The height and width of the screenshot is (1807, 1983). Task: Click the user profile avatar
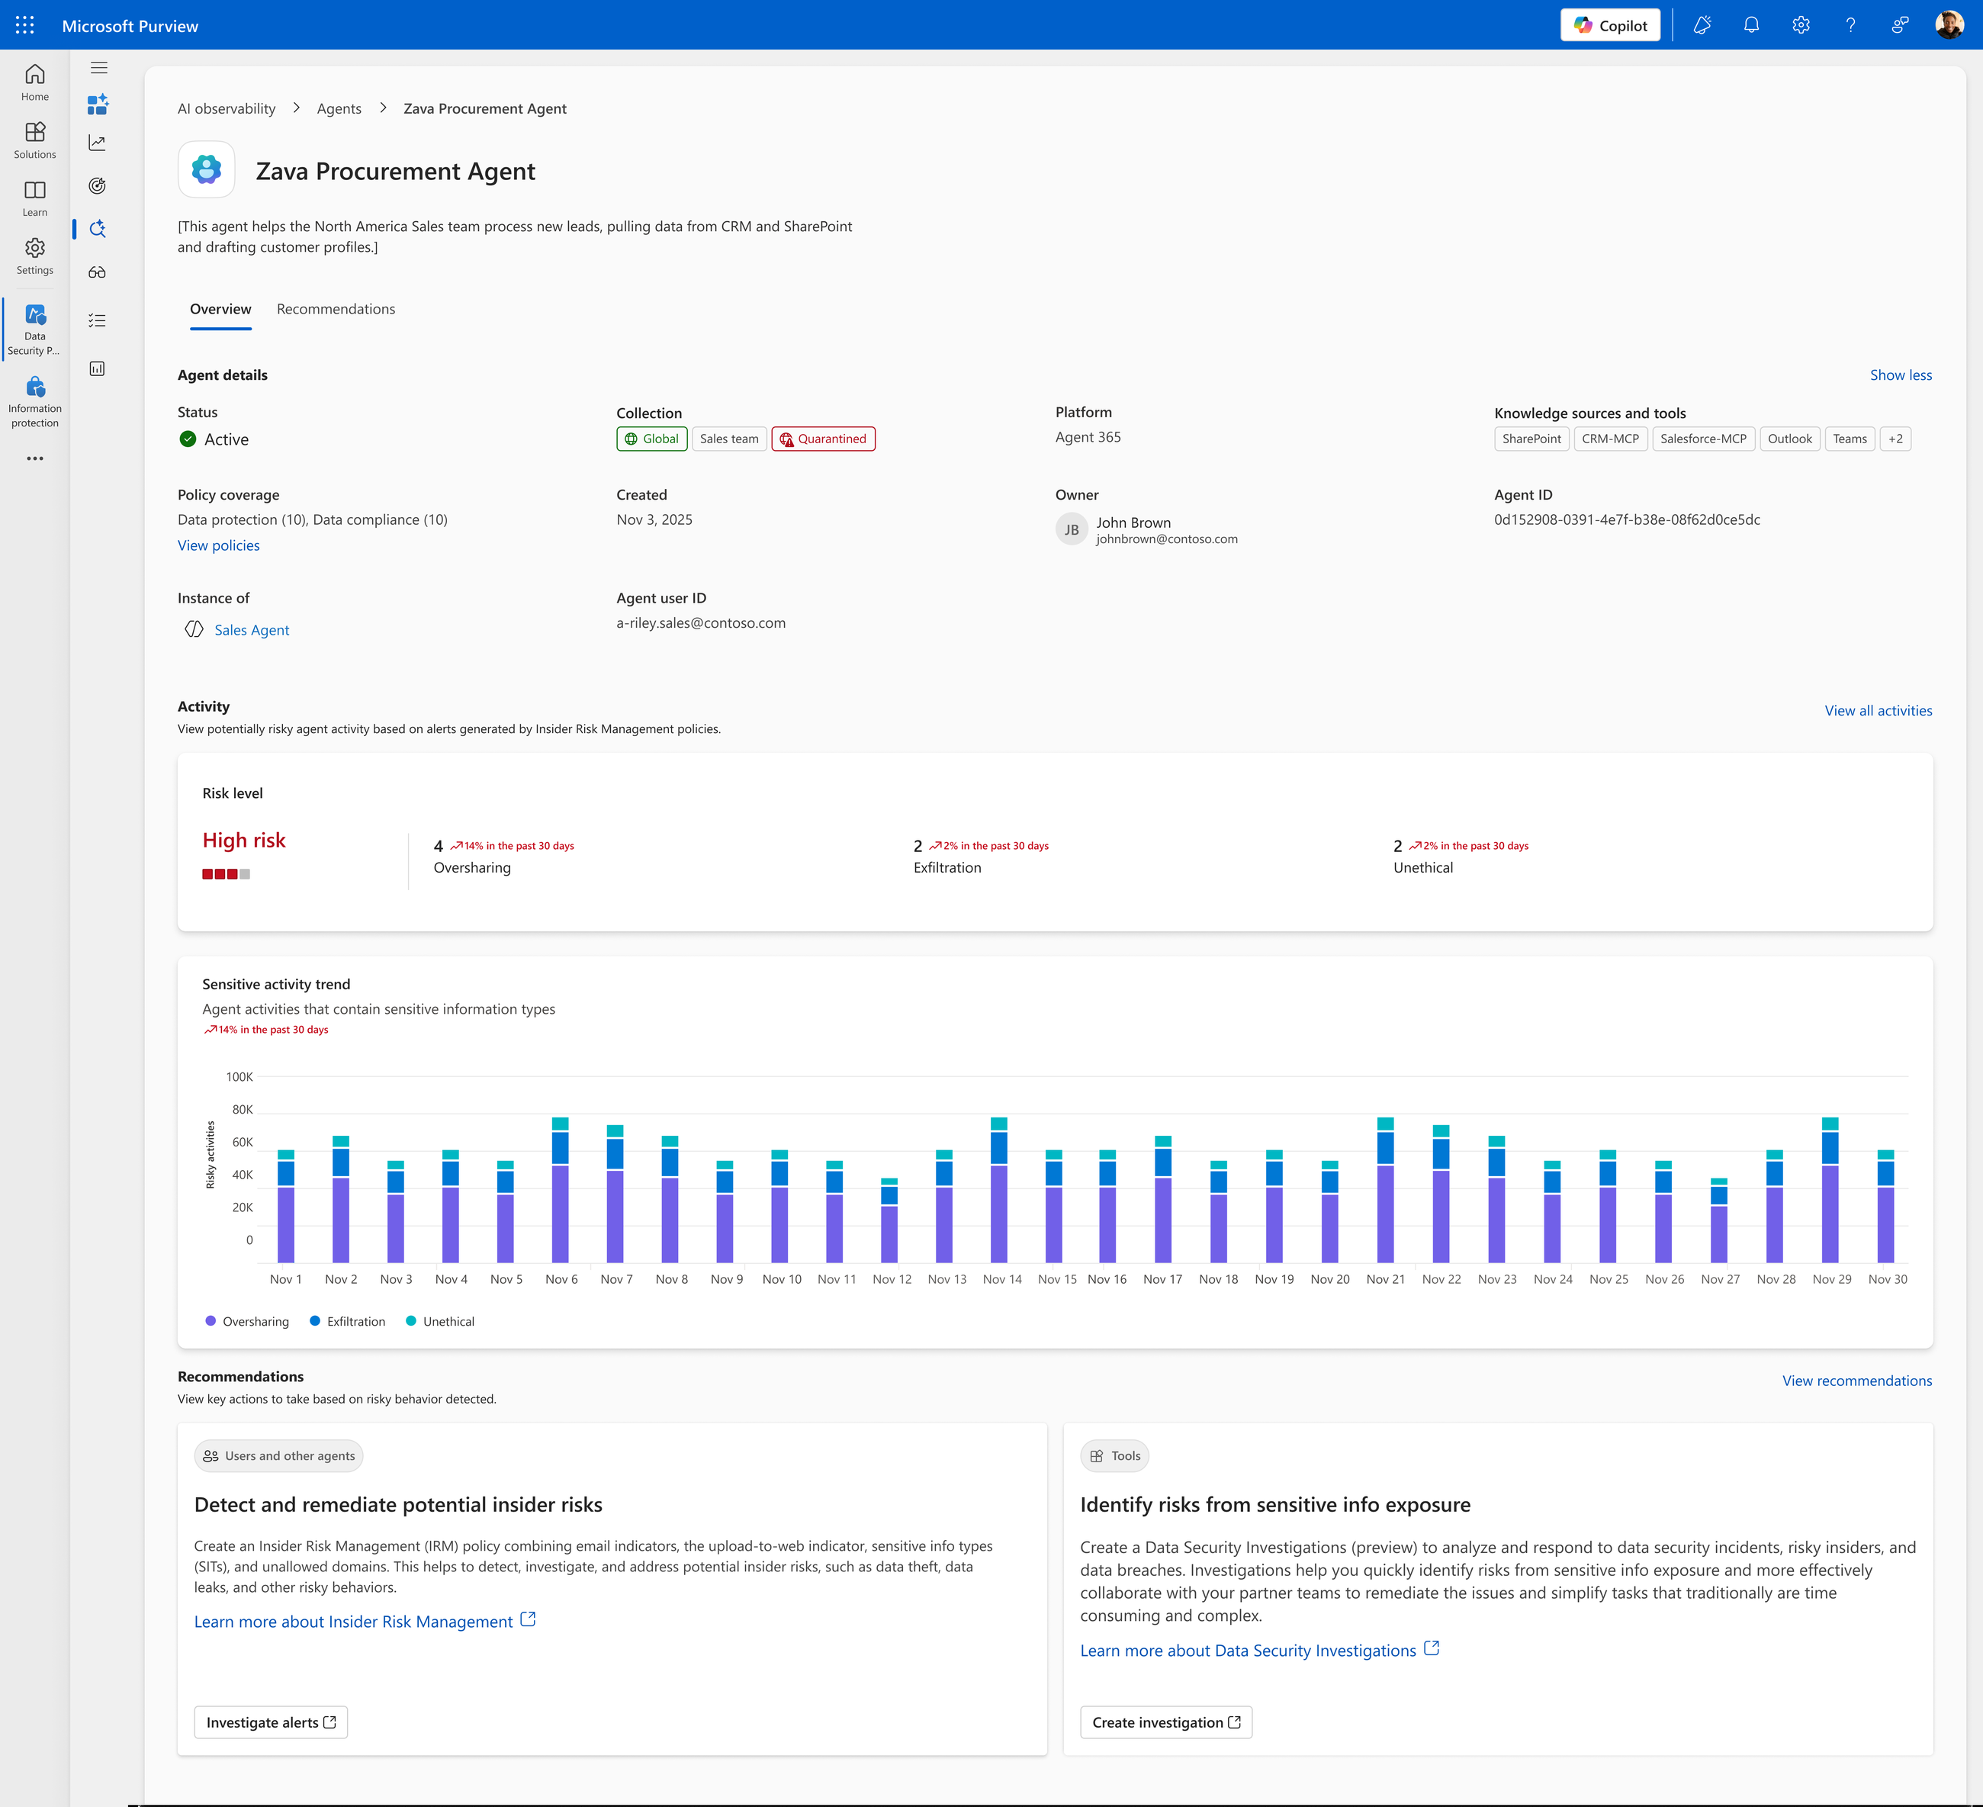[x=1949, y=26]
